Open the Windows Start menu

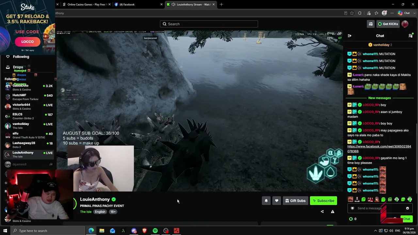(x=5, y=231)
